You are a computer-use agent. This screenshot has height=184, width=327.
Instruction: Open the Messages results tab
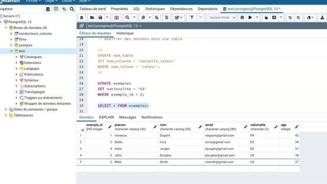128,117
